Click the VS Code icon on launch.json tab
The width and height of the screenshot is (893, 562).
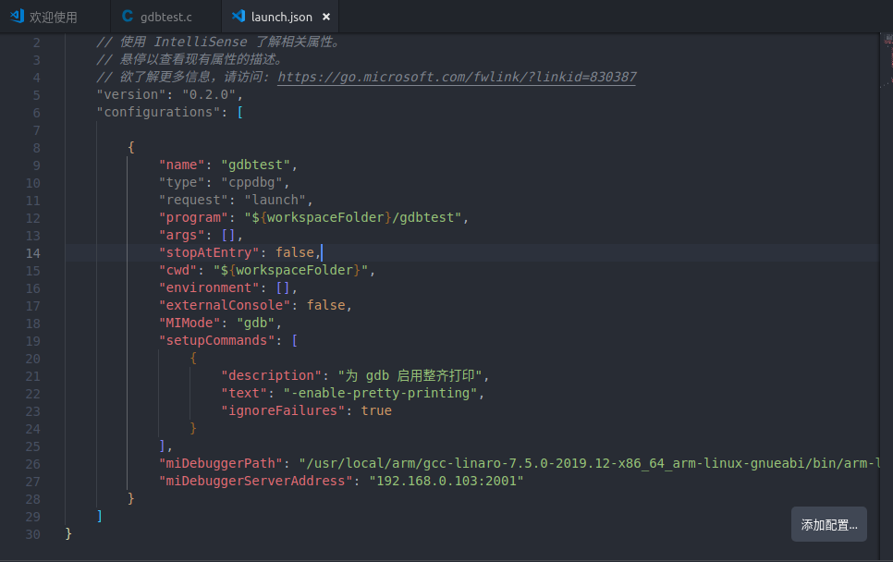click(239, 17)
